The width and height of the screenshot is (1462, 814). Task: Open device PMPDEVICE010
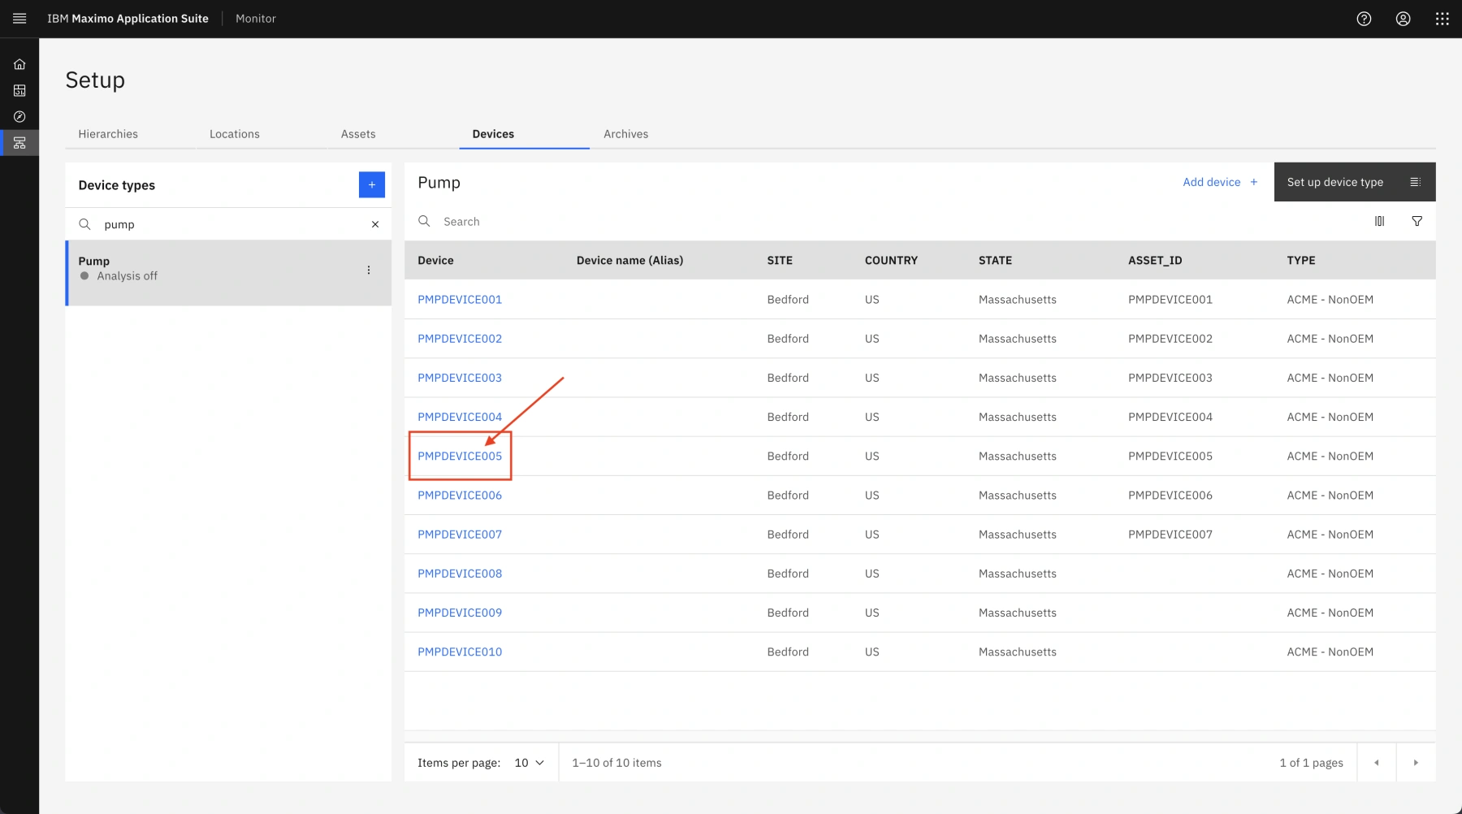[460, 652]
